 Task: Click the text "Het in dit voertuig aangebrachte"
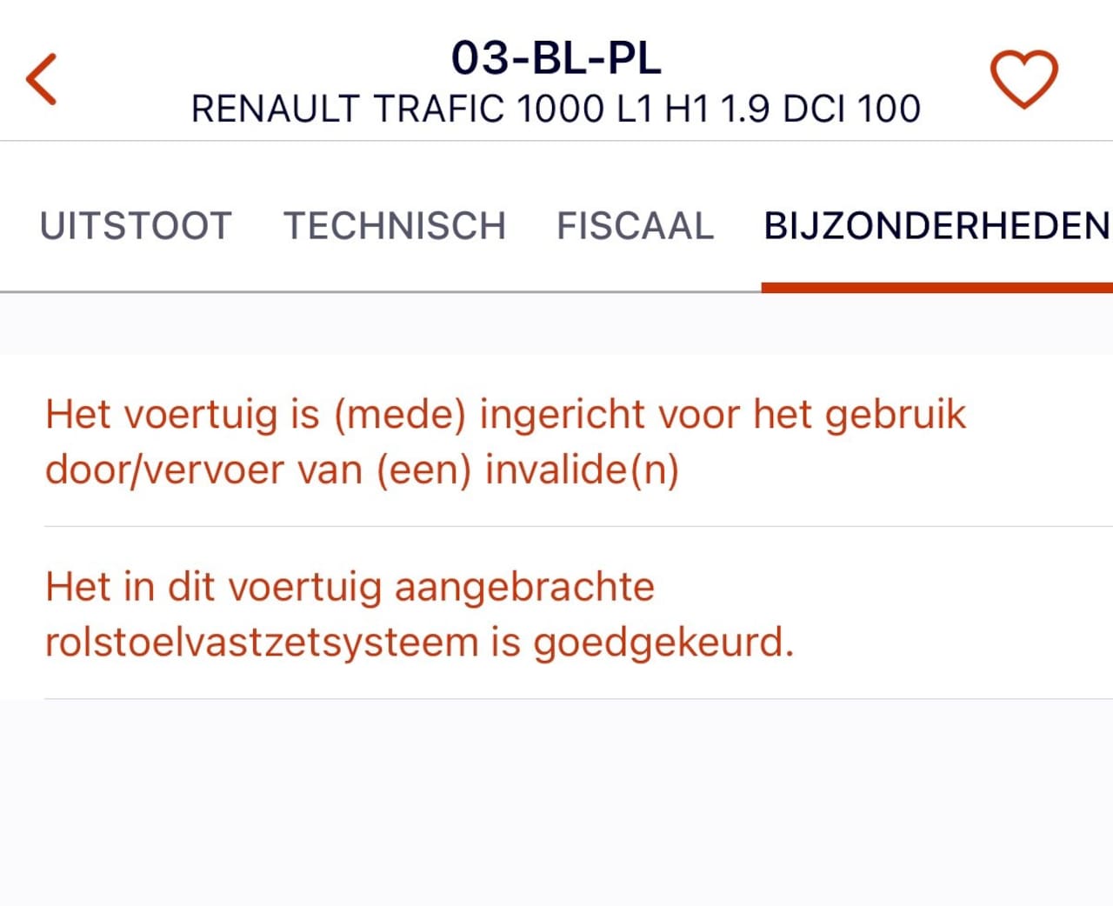click(350, 587)
